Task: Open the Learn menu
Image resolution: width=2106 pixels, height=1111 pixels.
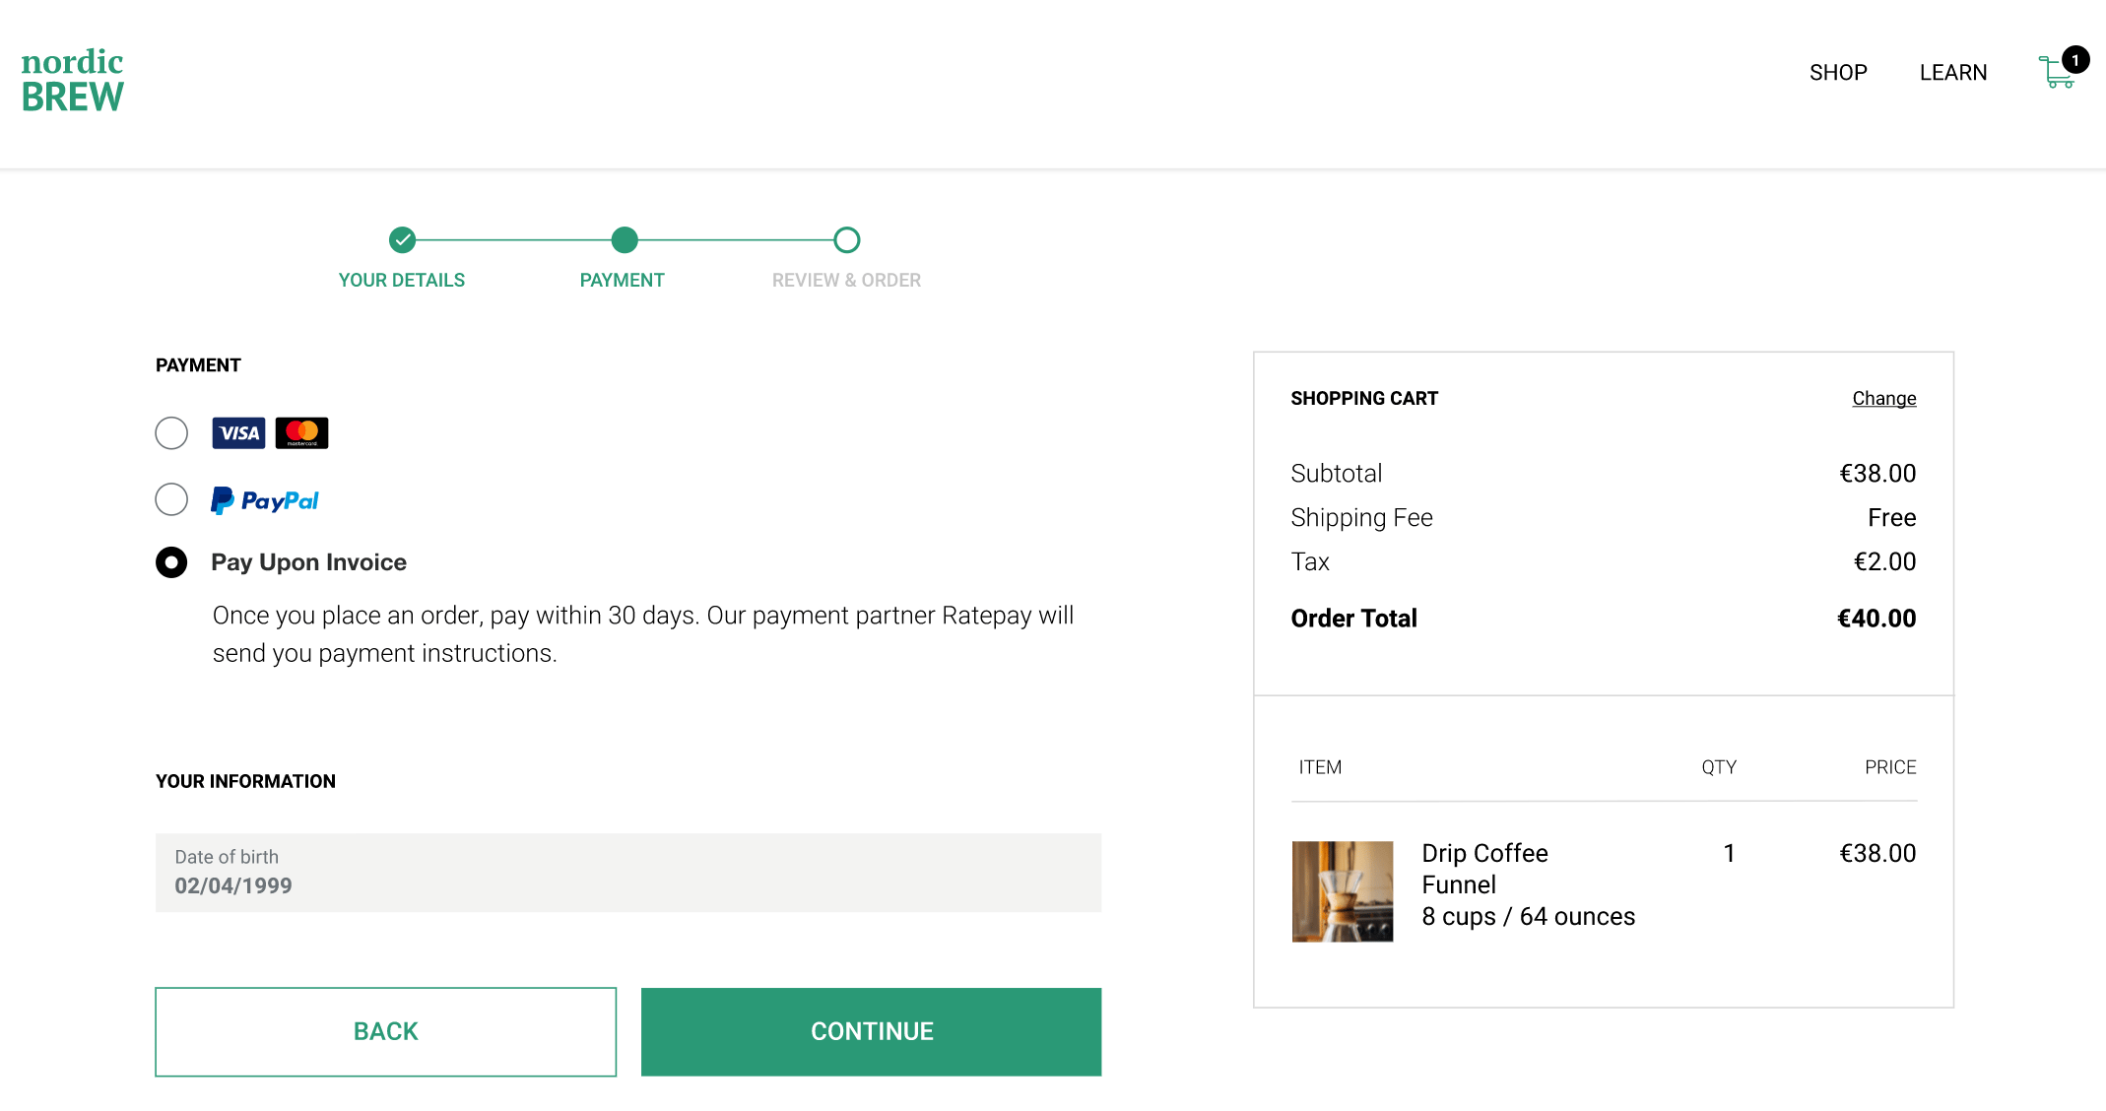Action: coord(1953,73)
